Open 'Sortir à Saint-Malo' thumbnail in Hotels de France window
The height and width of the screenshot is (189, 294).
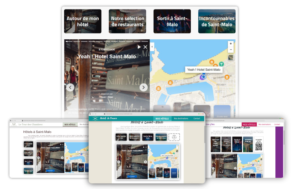point(148,137)
